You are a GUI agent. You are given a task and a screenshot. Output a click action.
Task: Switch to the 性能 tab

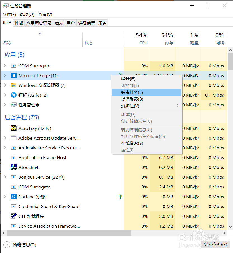point(19,23)
